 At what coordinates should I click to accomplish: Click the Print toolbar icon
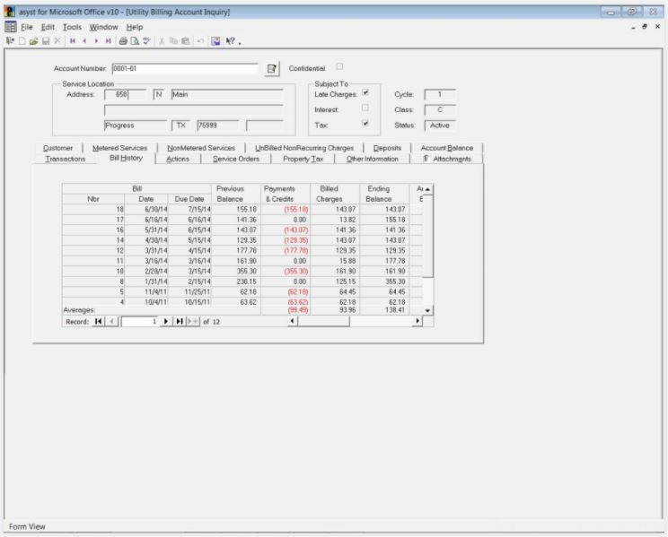click(123, 41)
